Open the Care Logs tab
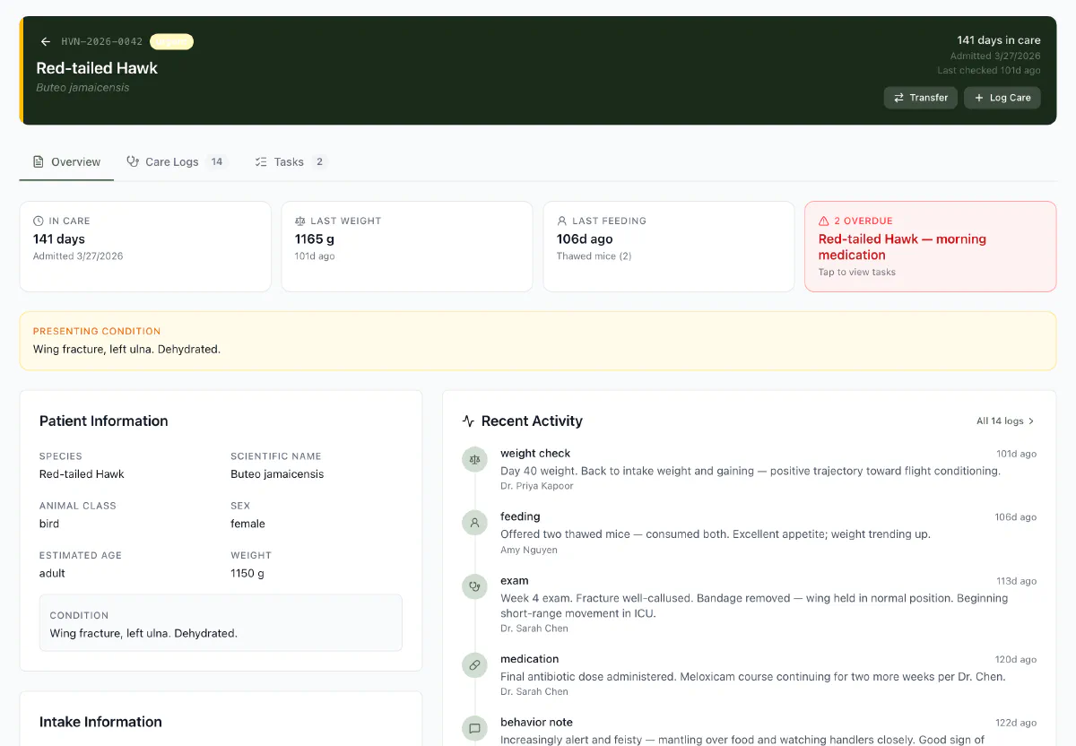The height and width of the screenshot is (746, 1076). pos(177,162)
